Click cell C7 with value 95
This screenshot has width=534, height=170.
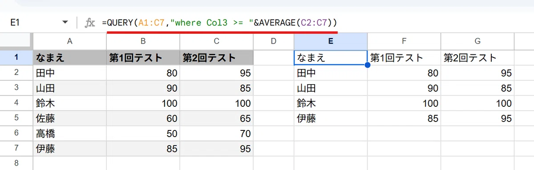pos(216,148)
